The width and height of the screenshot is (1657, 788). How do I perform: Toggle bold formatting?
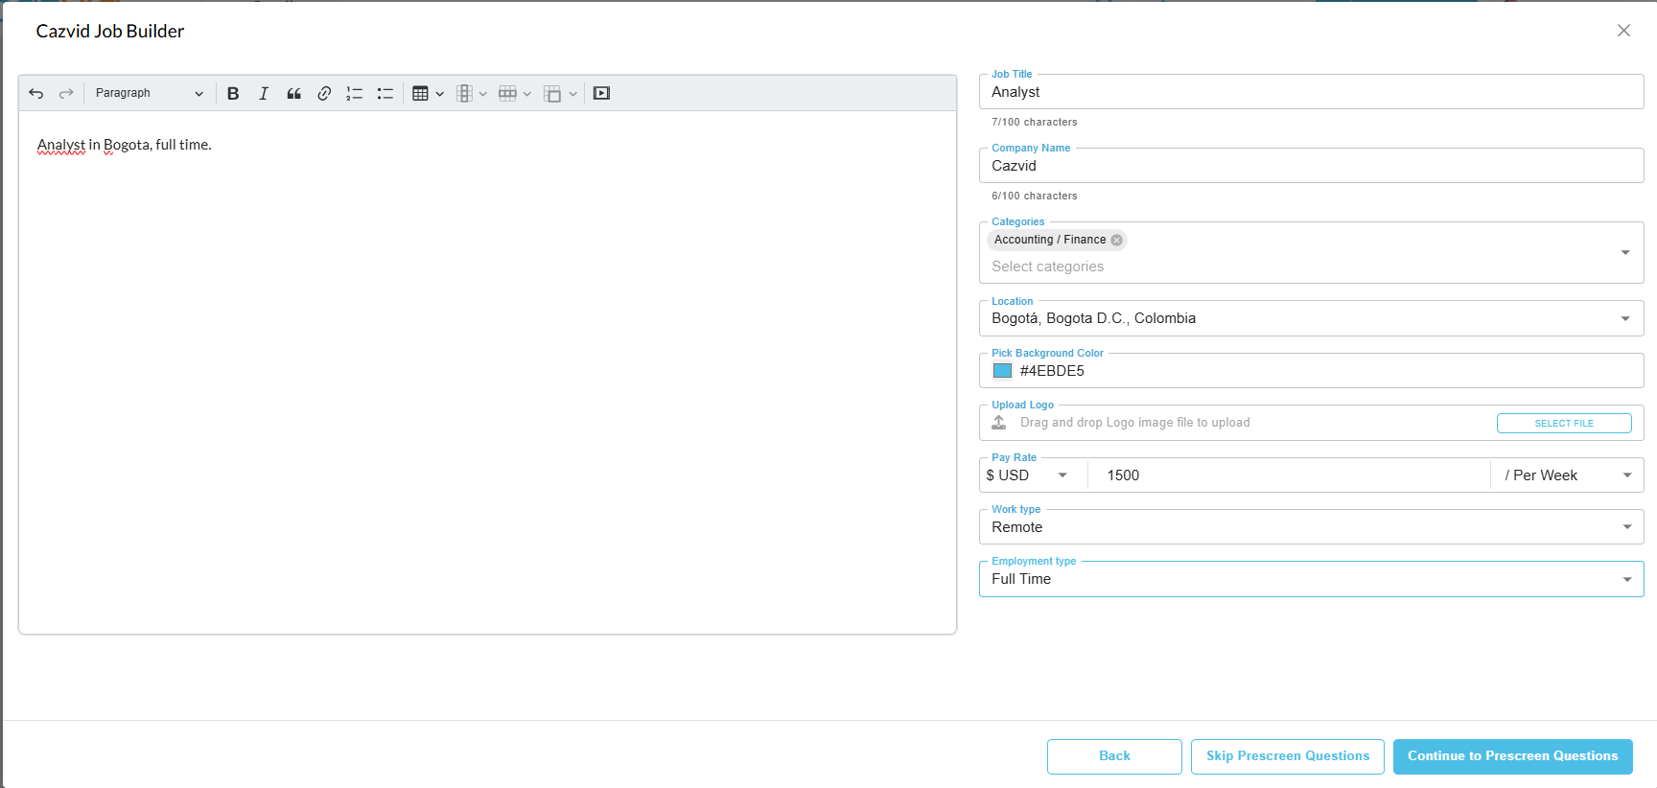pyautogui.click(x=233, y=93)
